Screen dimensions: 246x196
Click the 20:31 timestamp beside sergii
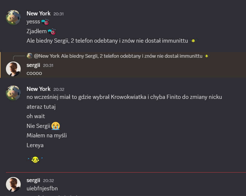coord(48,65)
